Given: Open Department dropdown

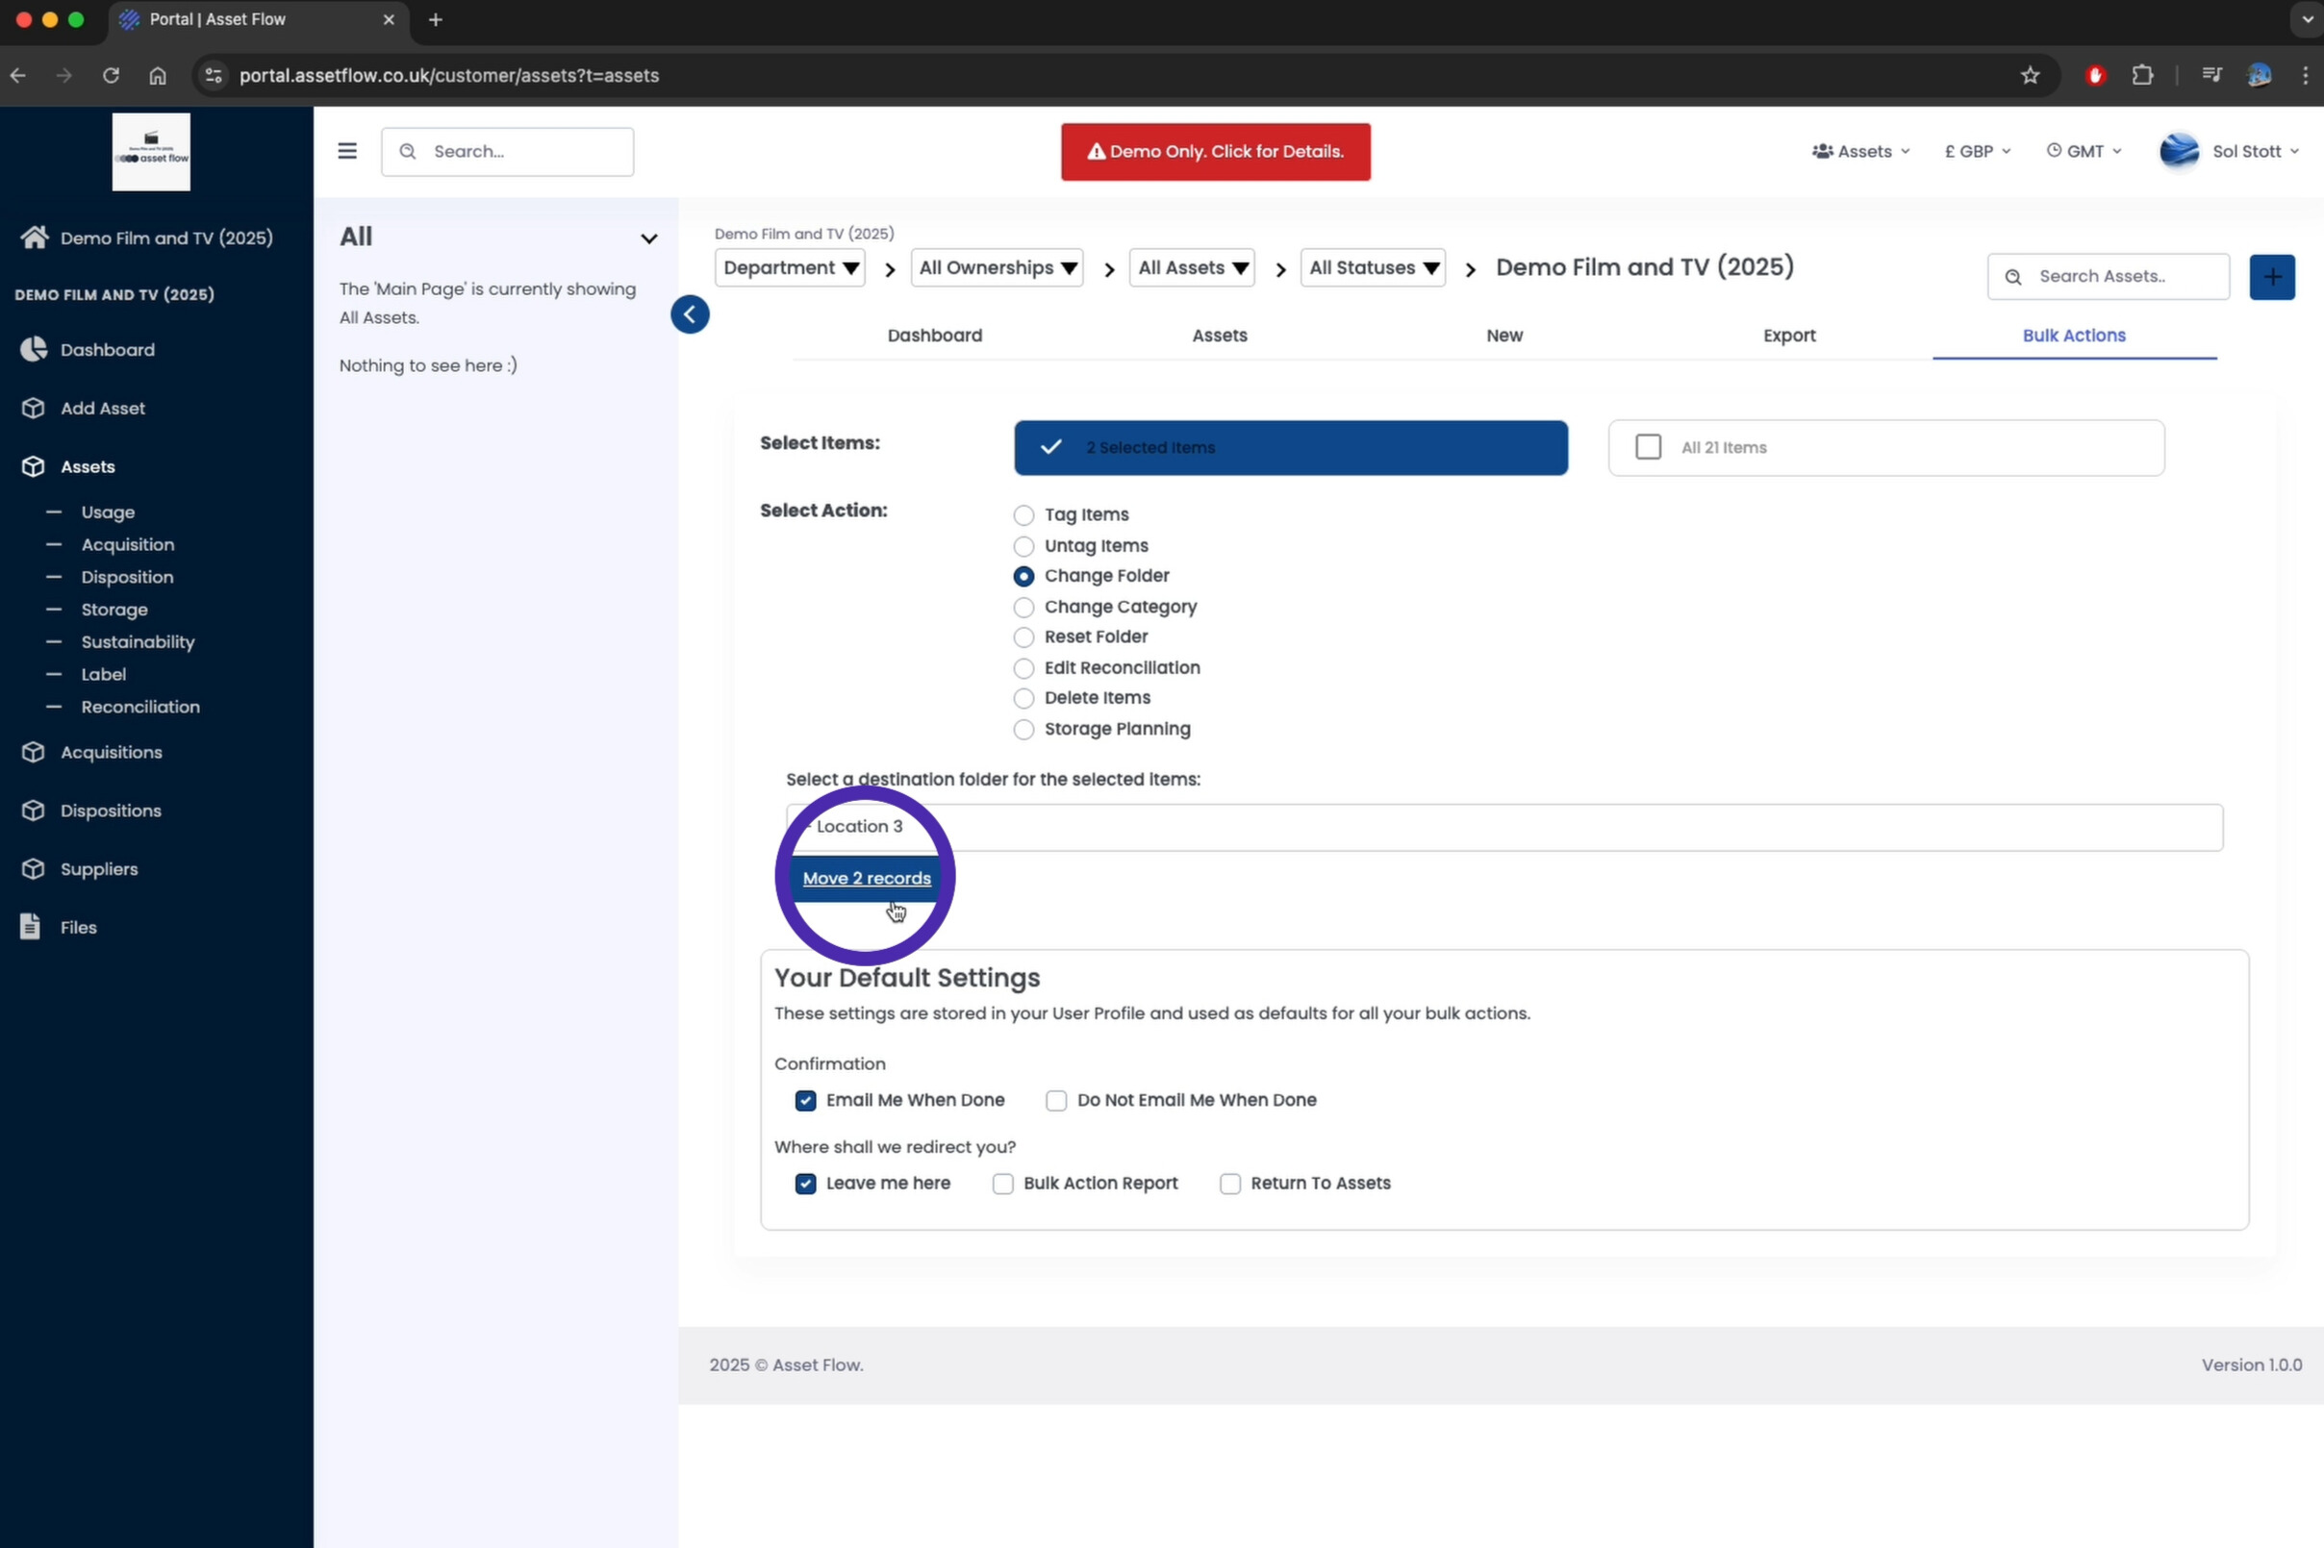Looking at the screenshot, I should point(789,267).
